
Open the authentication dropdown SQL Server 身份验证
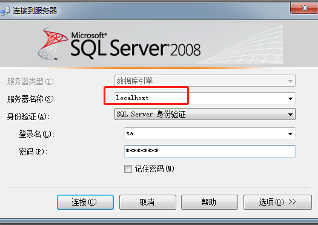[205, 114]
